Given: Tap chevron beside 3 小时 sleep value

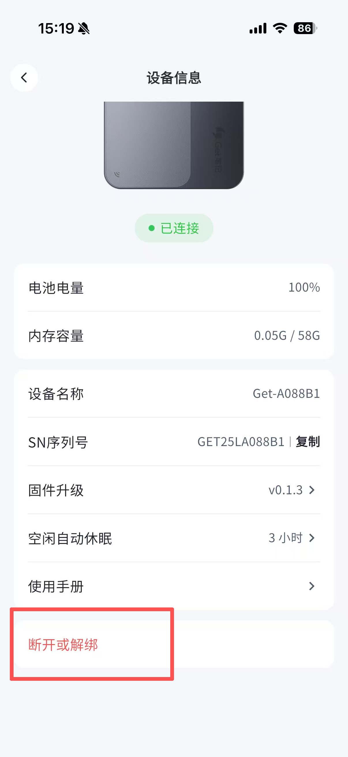Looking at the screenshot, I should pos(312,538).
